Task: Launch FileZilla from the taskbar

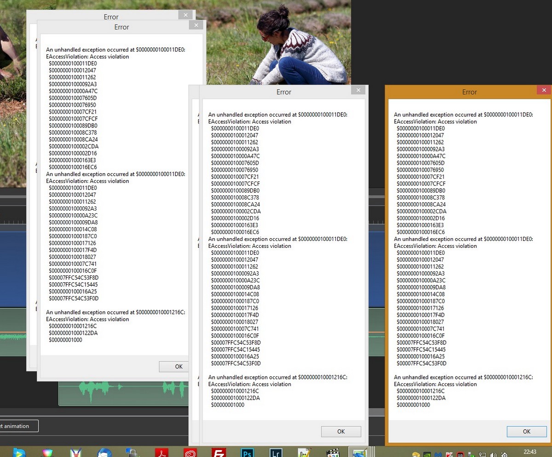Action: [x=219, y=453]
